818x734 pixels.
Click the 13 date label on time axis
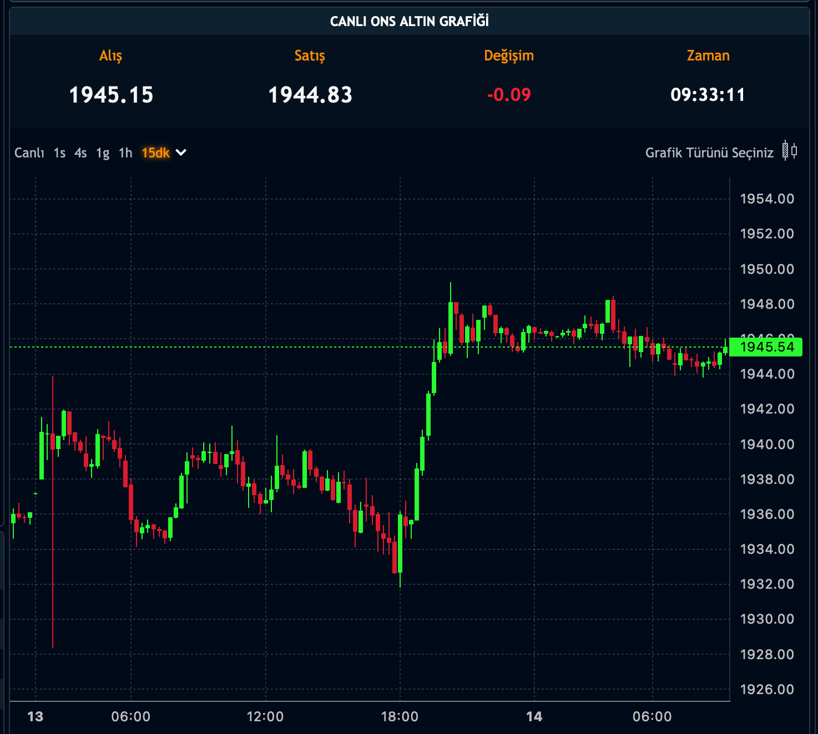point(36,717)
